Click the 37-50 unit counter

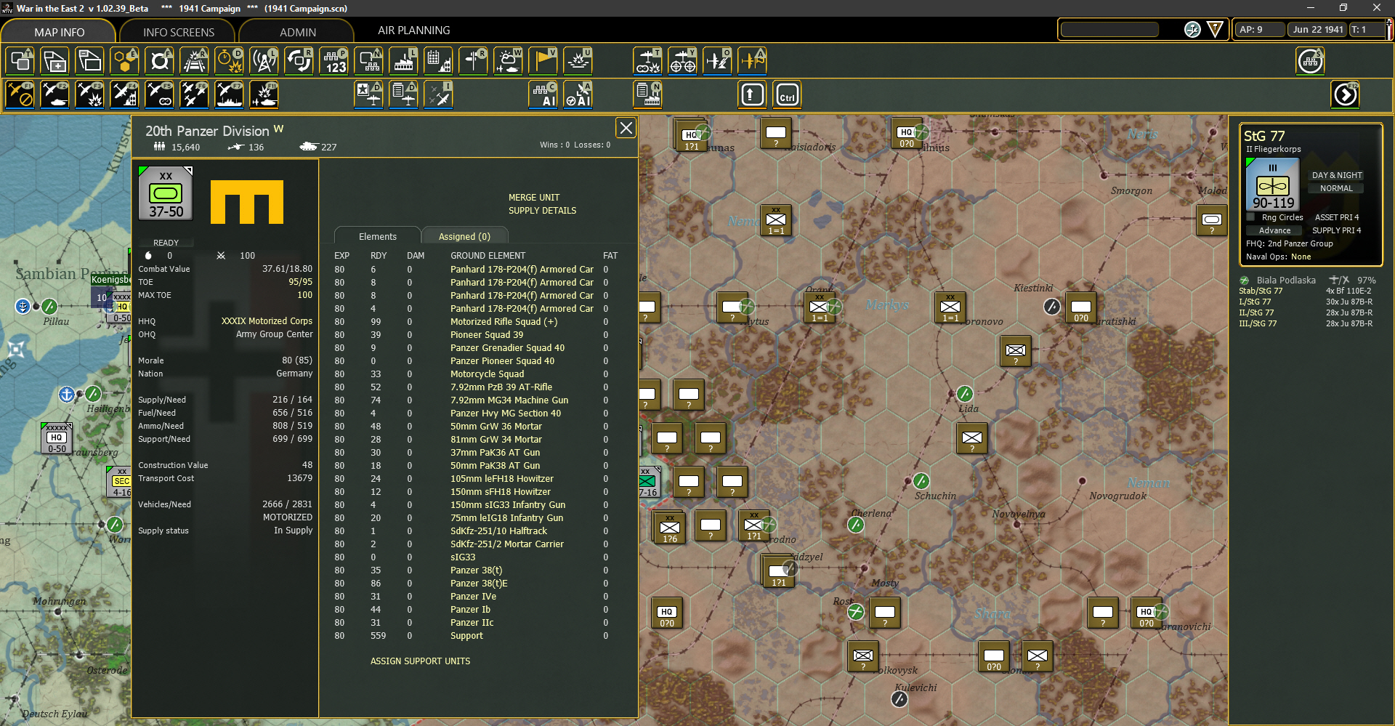tap(166, 193)
